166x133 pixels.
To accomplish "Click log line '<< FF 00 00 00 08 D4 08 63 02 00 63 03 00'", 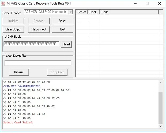I will (x=36, y=91).
